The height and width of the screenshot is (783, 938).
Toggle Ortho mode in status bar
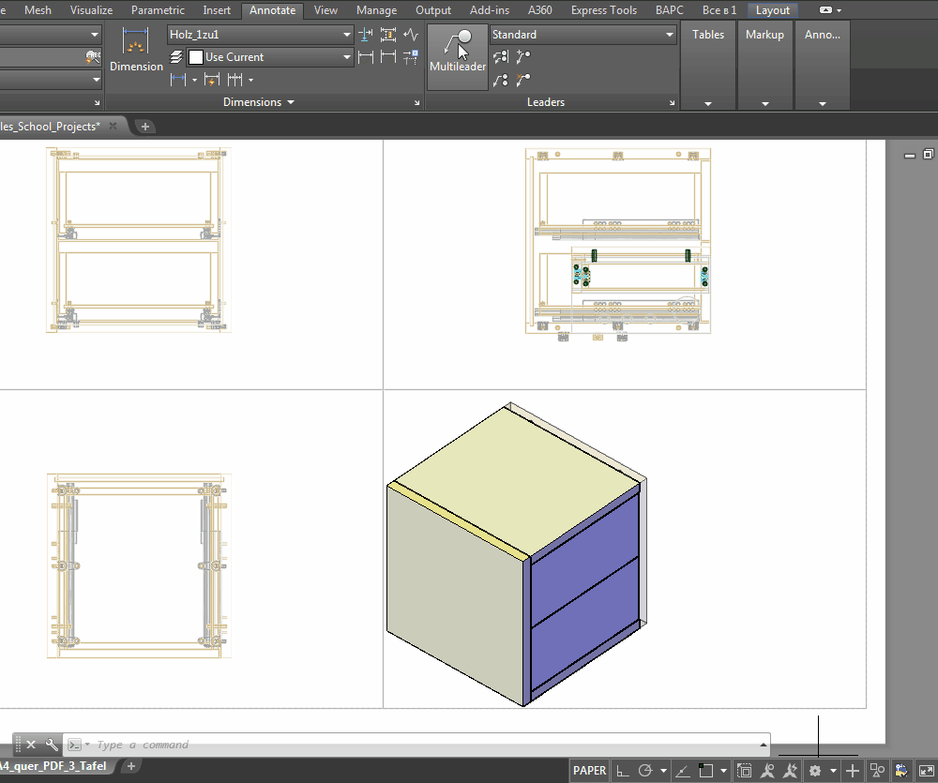coord(623,771)
